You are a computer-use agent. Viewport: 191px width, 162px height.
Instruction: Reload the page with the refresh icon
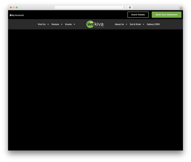click(x=124, y=7)
